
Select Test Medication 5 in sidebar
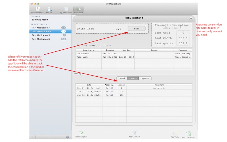[41, 35]
